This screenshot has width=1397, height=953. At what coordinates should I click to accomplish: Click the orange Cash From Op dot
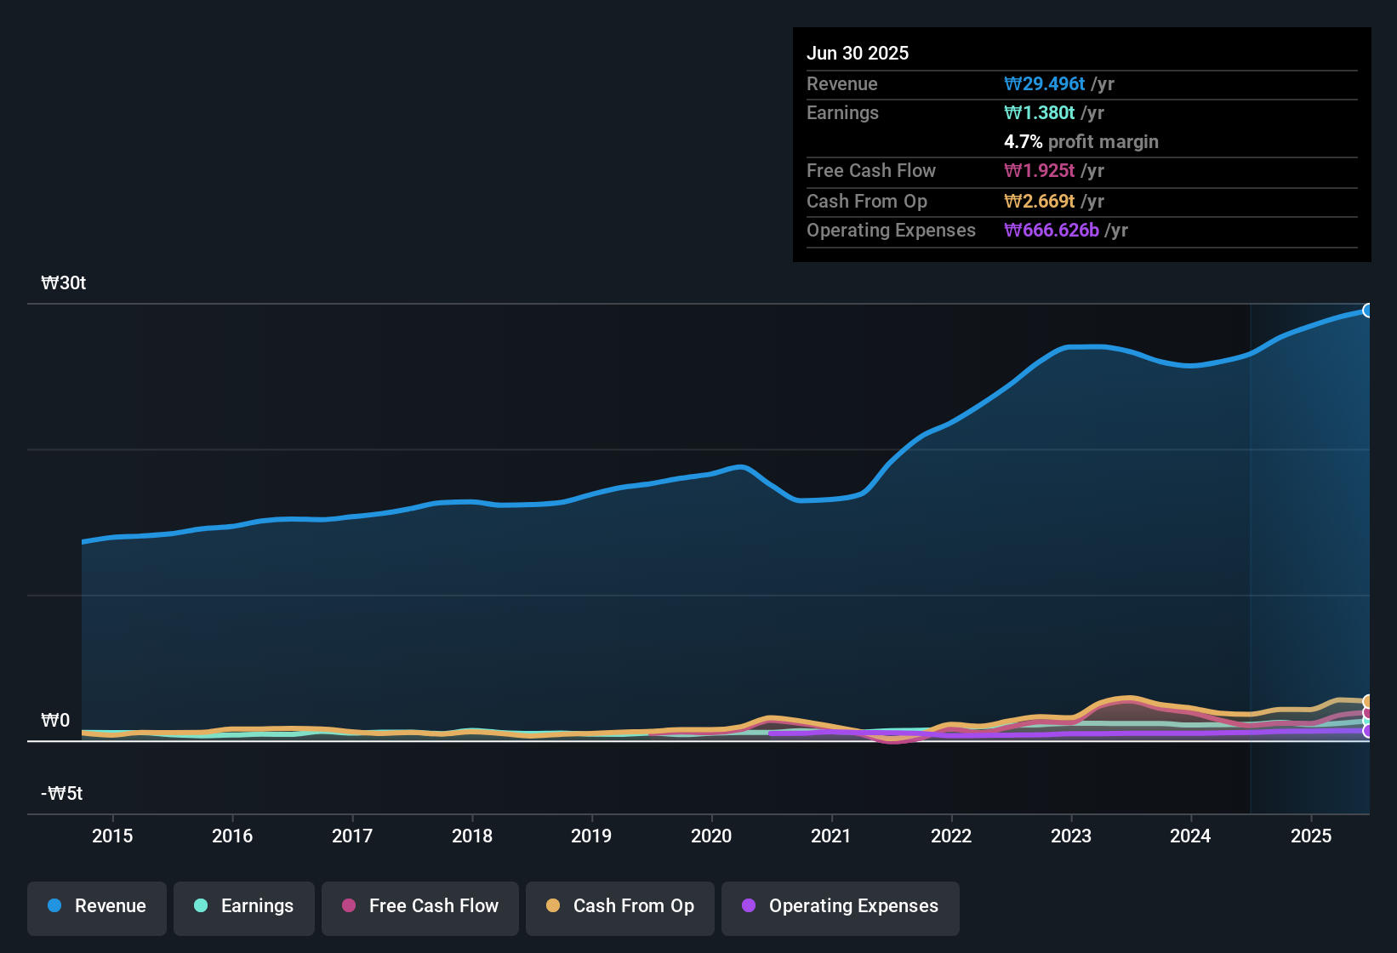pyautogui.click(x=553, y=905)
